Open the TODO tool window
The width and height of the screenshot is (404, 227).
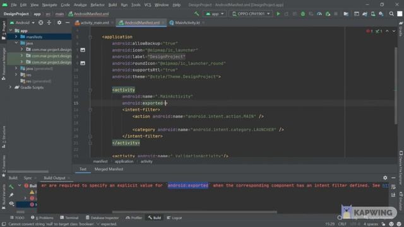pos(17,218)
